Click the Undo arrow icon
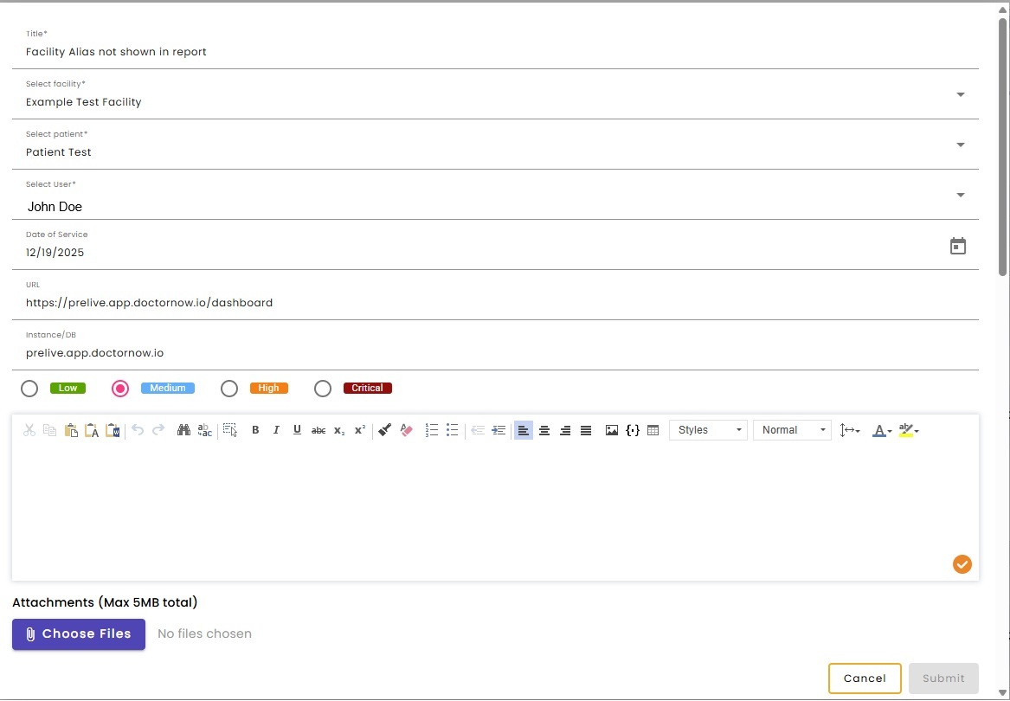The height and width of the screenshot is (701, 1010). (x=138, y=430)
